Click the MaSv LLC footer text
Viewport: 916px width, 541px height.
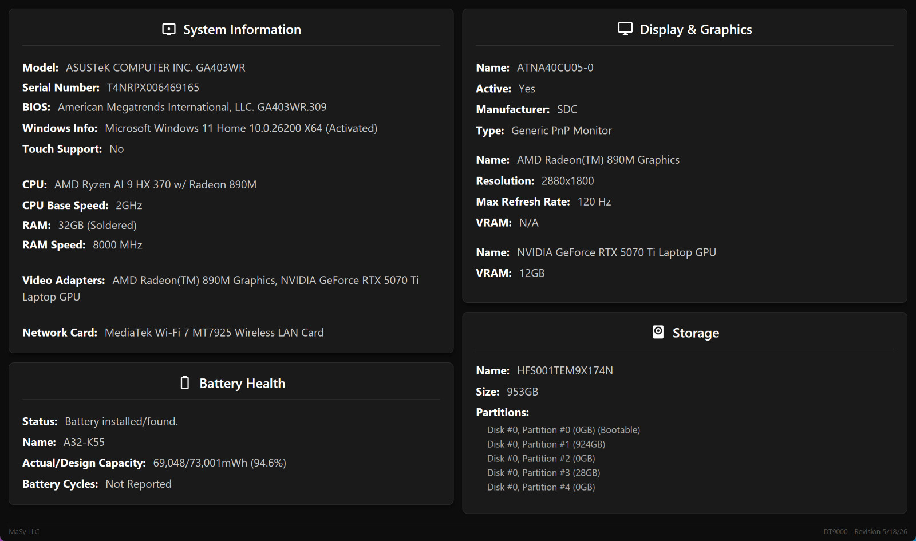[x=24, y=532]
